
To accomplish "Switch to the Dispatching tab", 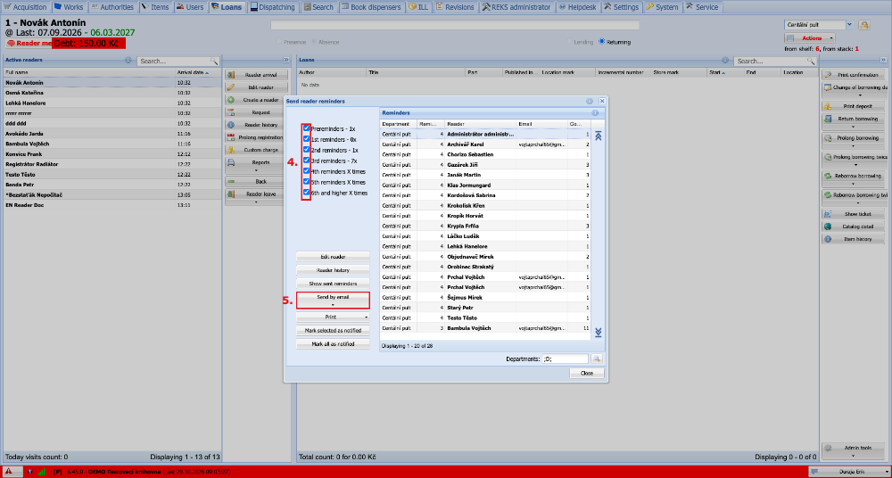I will (x=273, y=7).
